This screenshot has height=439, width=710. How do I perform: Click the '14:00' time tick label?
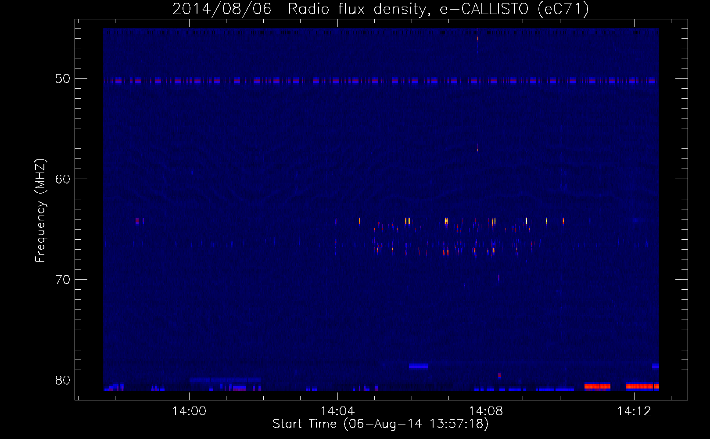[x=189, y=411]
